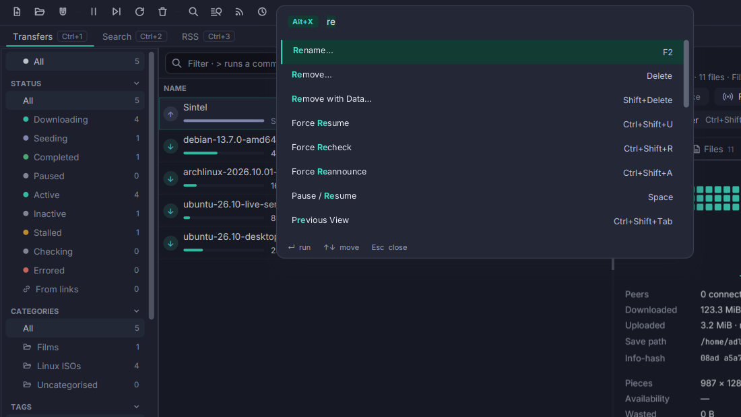741x417 pixels.
Task: Open the magnifier search icon in the toolbar
Action: (193, 12)
